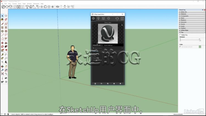Viewport: 206px width, 116px height.
Task: Select the Freehand tool
Action: tap(6, 24)
